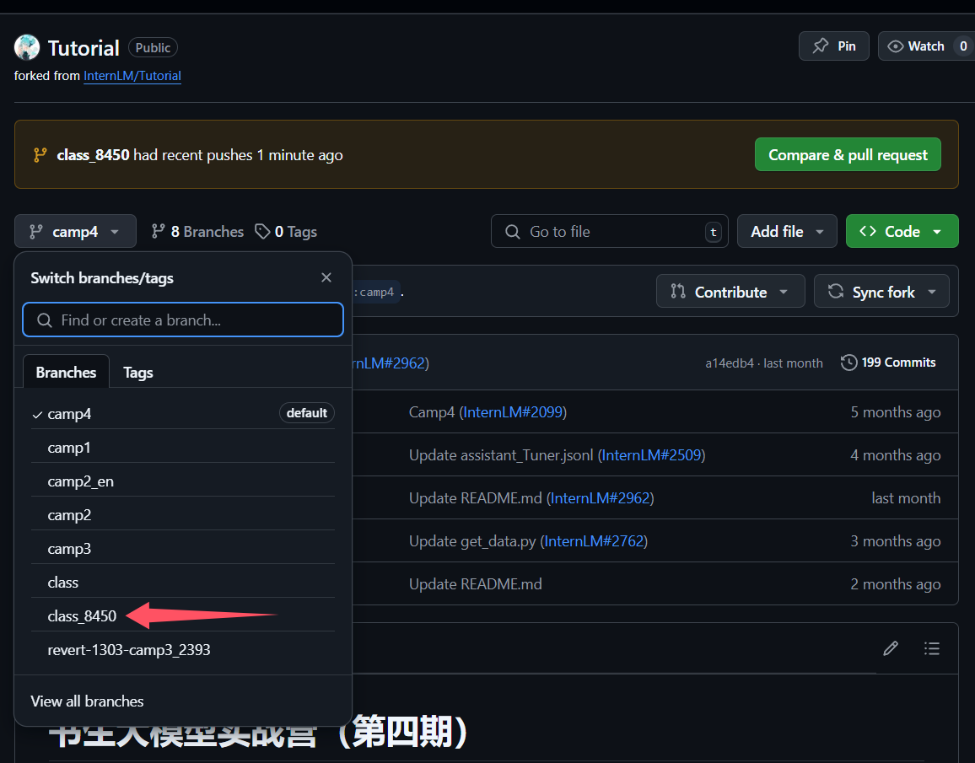
Task: Select the camp4 default branch
Action: point(183,413)
